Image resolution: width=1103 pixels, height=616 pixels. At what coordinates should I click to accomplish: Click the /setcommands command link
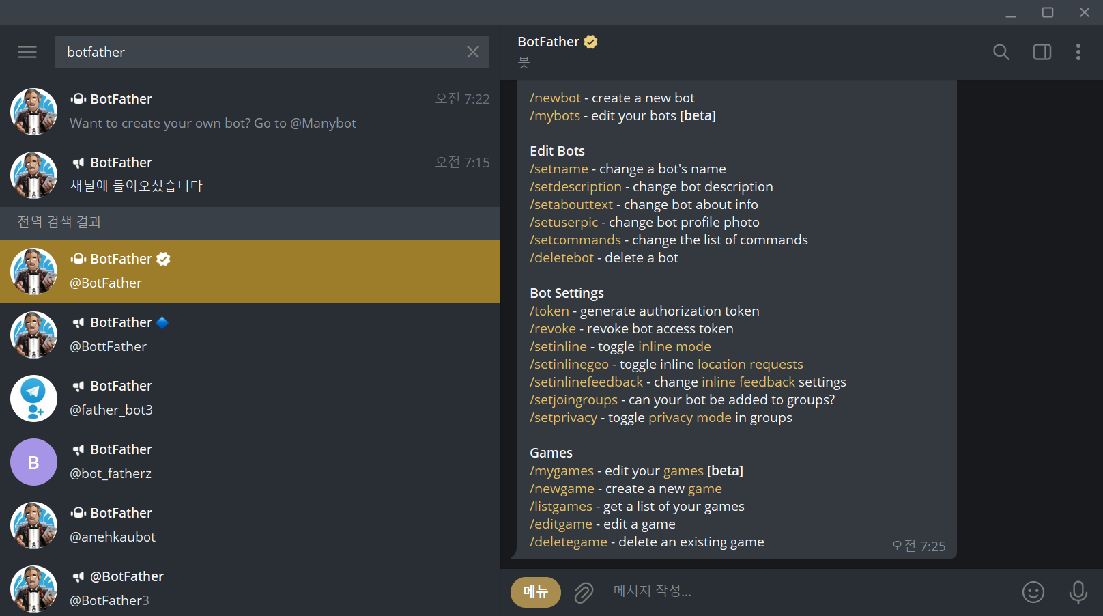click(575, 240)
